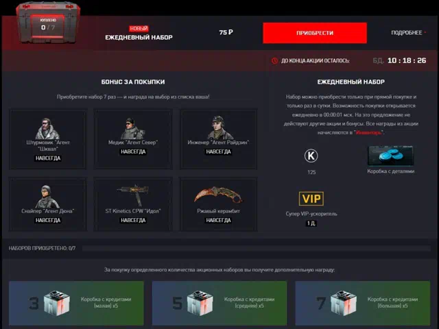Expand the Подробнее details dropdown
This screenshot has height=329, width=439.
(409, 33)
